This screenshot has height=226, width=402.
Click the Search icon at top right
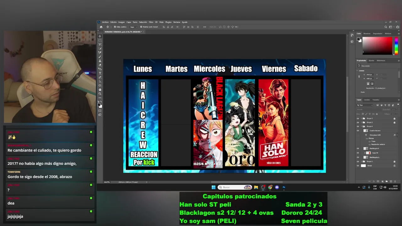pos(386,27)
